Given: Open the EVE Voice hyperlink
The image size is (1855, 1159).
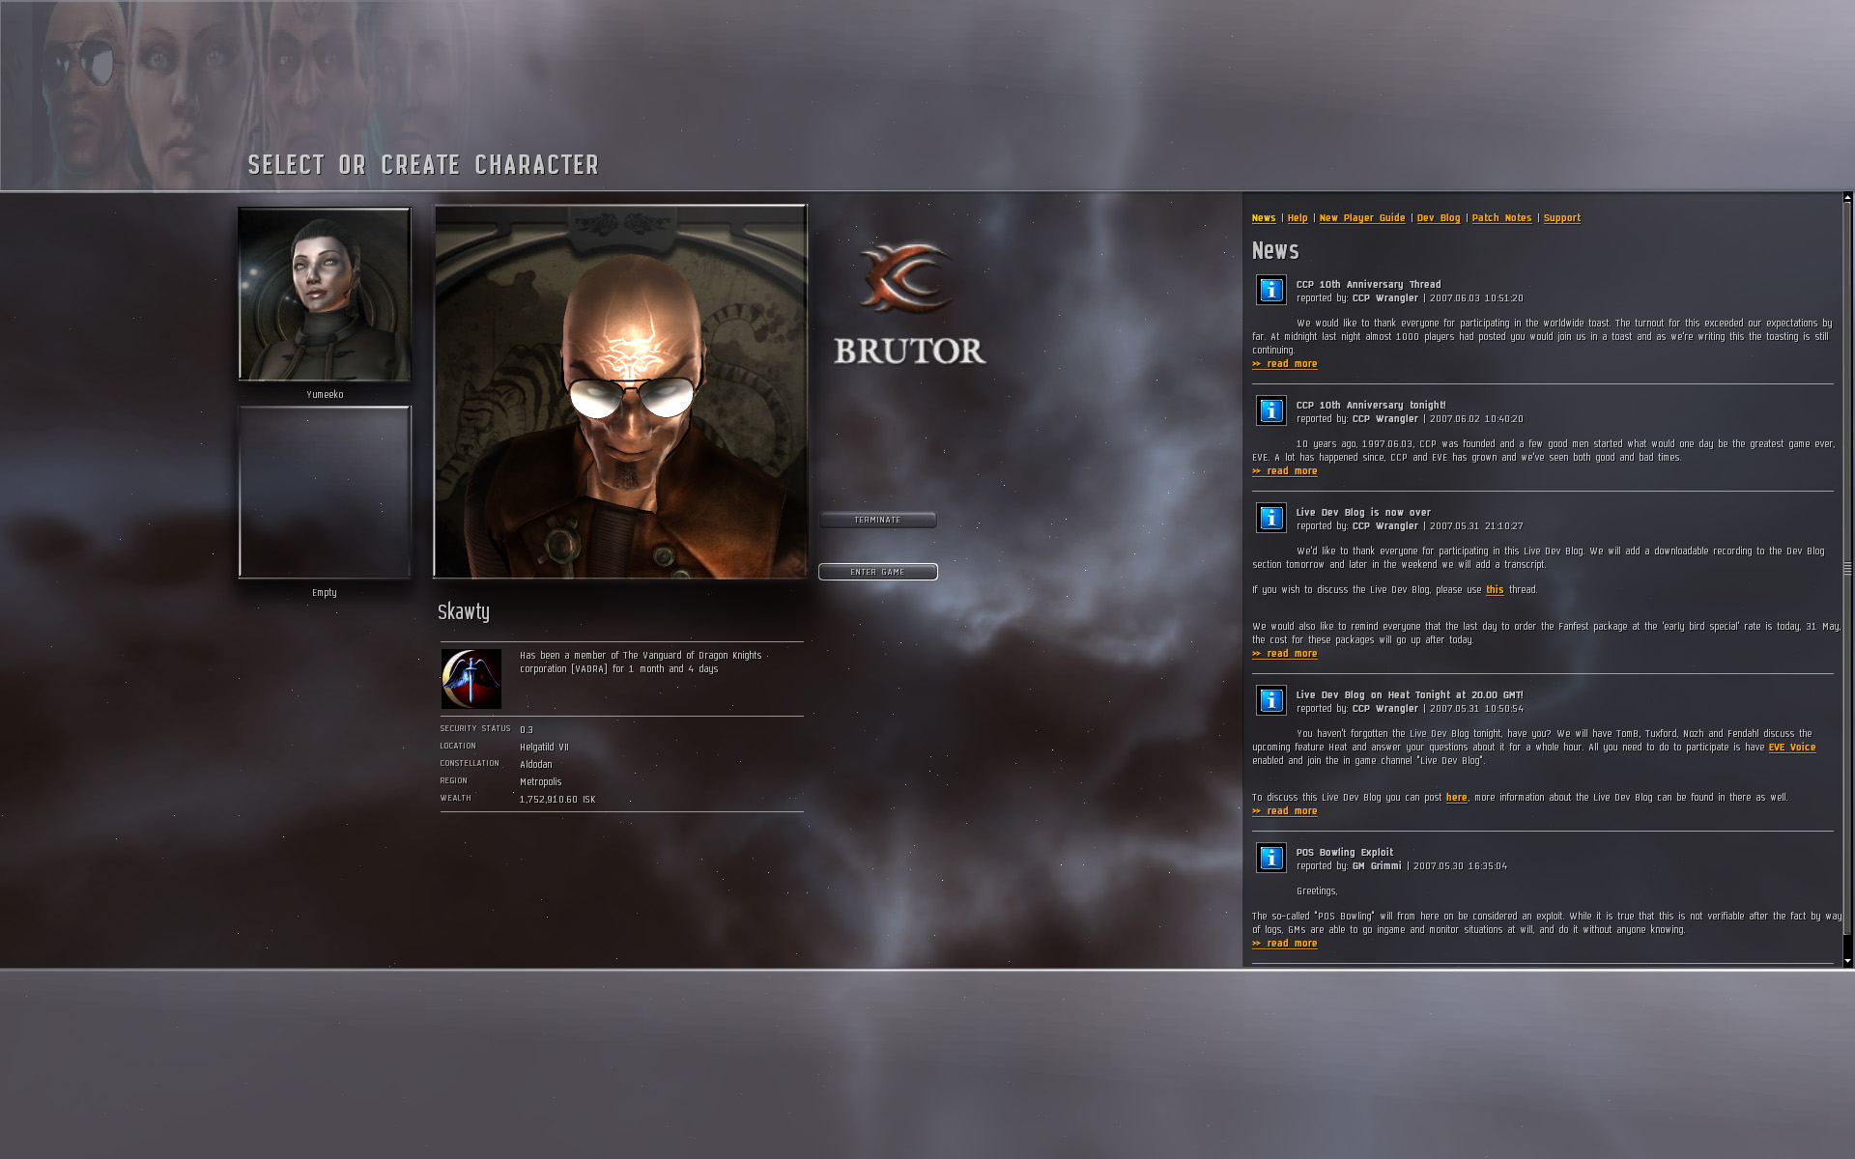Looking at the screenshot, I should [x=1791, y=748].
